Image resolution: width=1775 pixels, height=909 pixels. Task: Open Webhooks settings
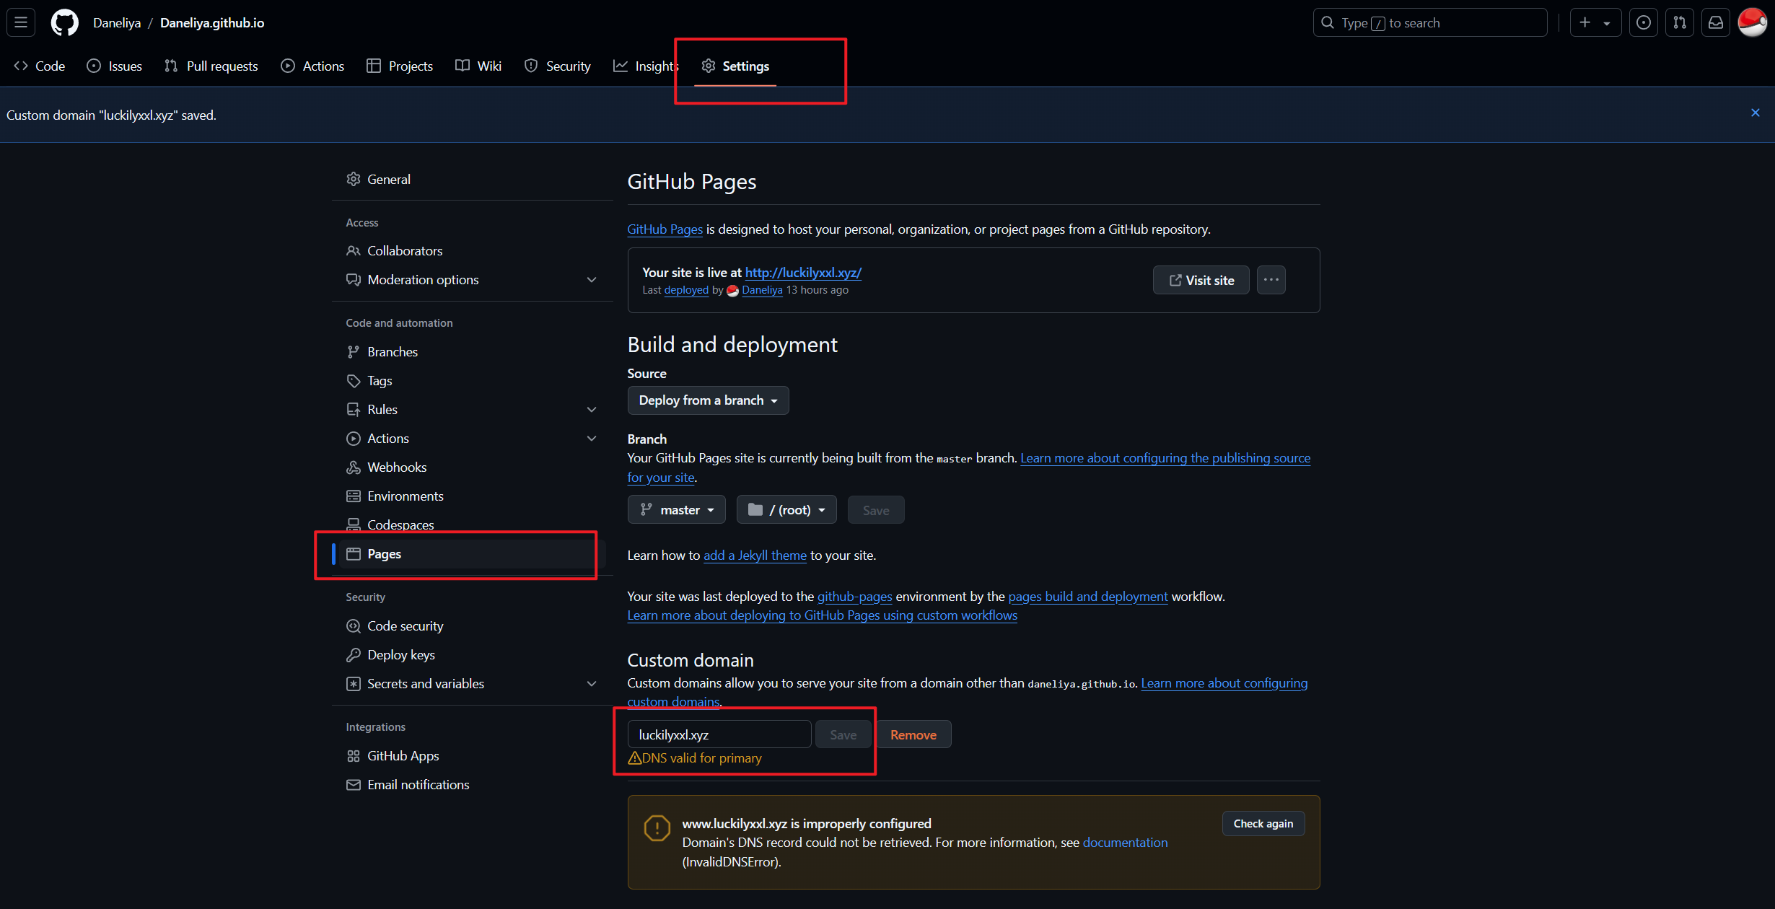(473, 467)
